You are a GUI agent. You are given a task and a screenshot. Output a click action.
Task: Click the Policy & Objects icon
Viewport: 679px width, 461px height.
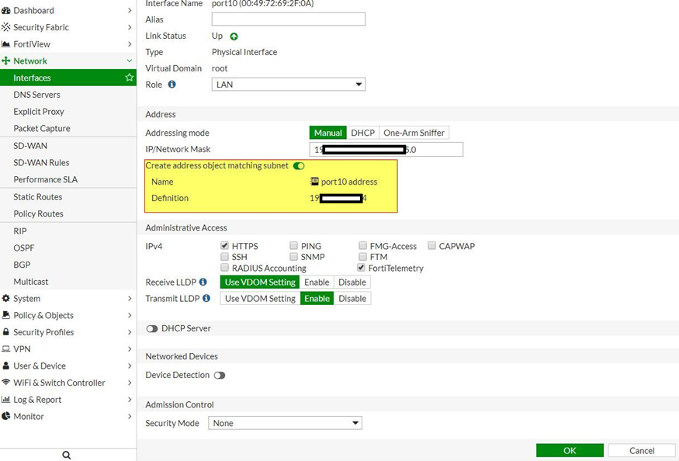click(5, 315)
